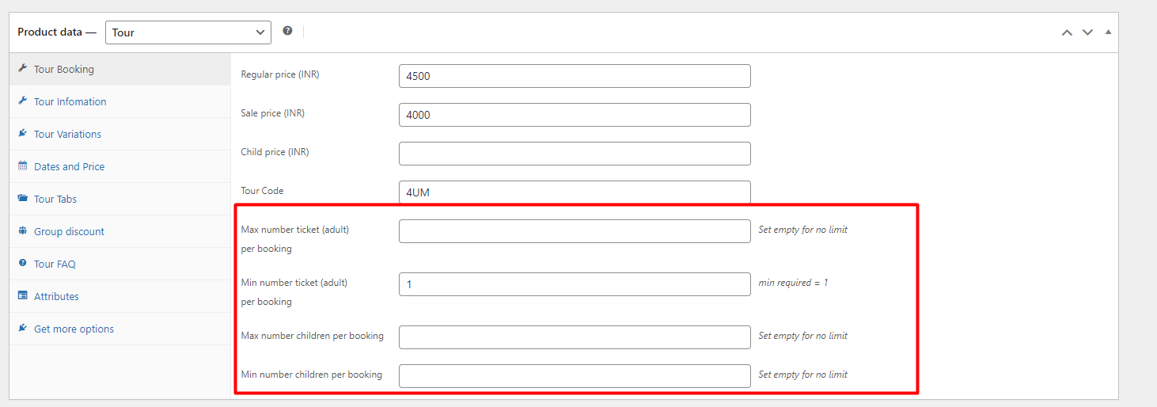
Task: Click the Tour Code text box
Action: pos(575,192)
